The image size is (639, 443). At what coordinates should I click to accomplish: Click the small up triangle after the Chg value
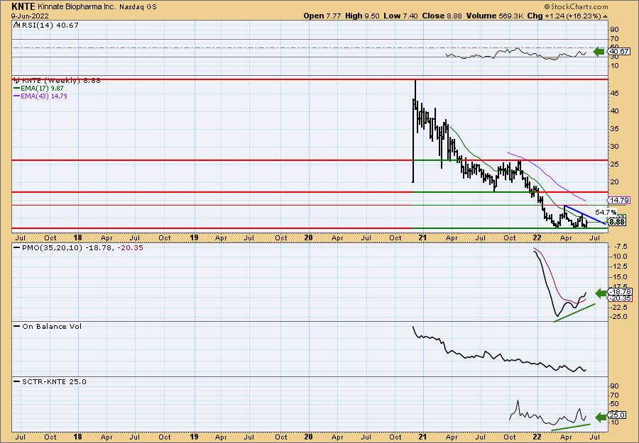tap(605, 16)
